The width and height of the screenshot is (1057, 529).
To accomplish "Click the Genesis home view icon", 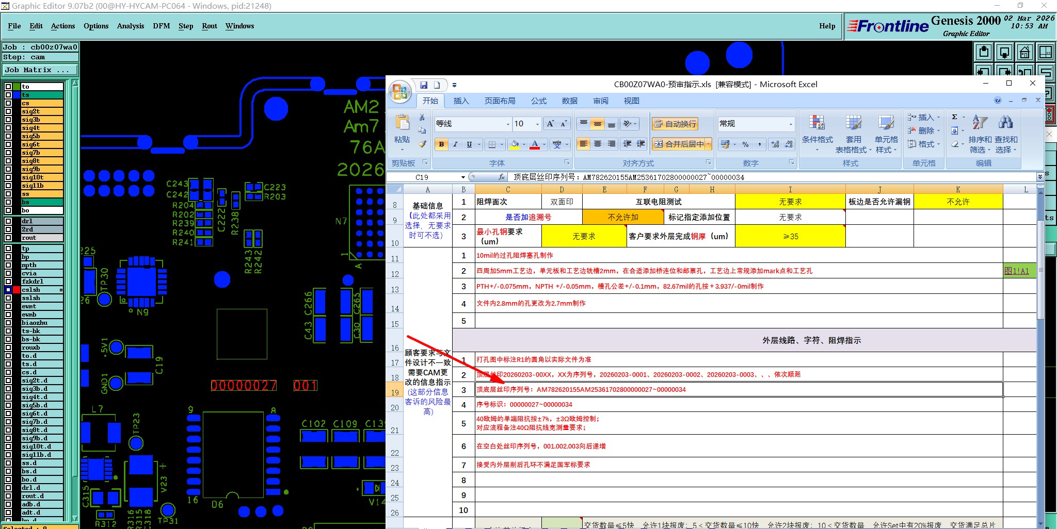I will (x=1024, y=52).
